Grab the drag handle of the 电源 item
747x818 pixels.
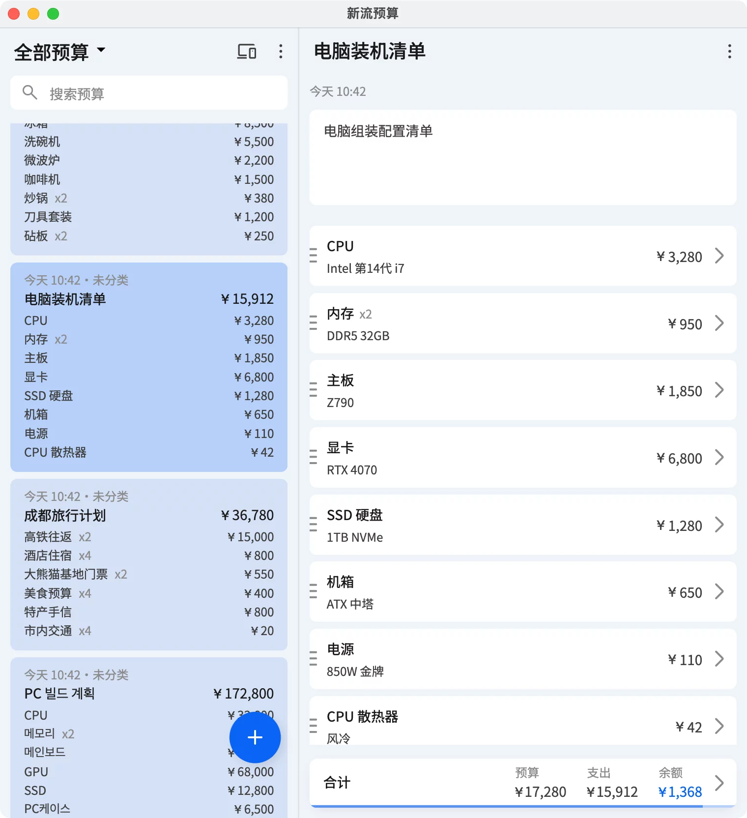click(314, 659)
